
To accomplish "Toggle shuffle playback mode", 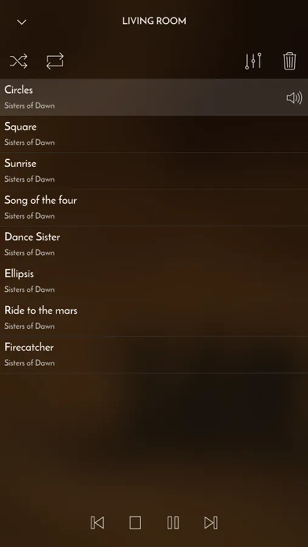I will [x=18, y=61].
